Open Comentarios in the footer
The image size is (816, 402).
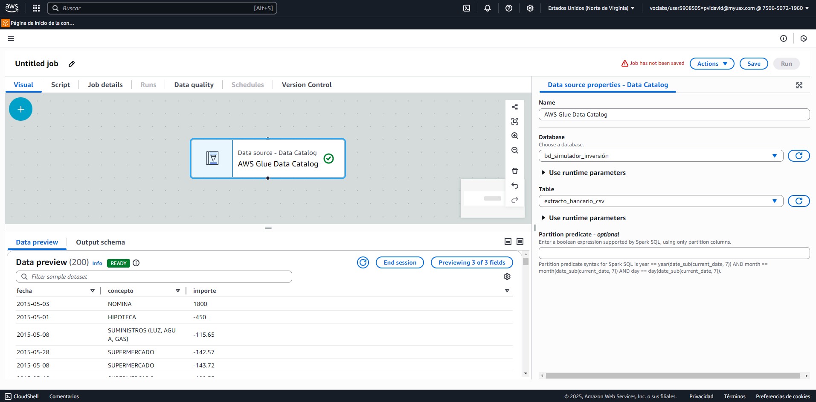point(64,396)
